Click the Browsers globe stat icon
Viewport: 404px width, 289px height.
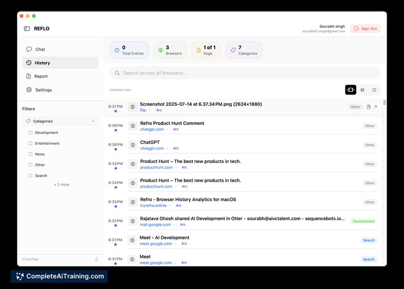point(161,50)
